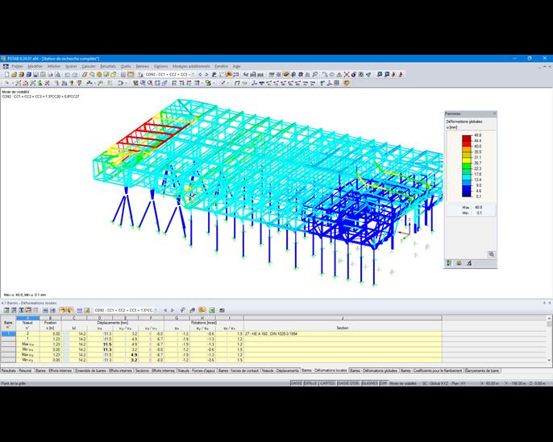Viewport: 553px width, 442px height.
Task: Toggle GRILLE in the status bar
Action: pos(310,383)
